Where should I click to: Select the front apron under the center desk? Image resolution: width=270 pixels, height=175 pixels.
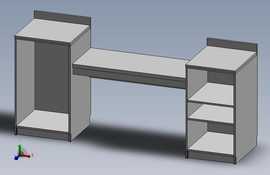tap(129, 78)
